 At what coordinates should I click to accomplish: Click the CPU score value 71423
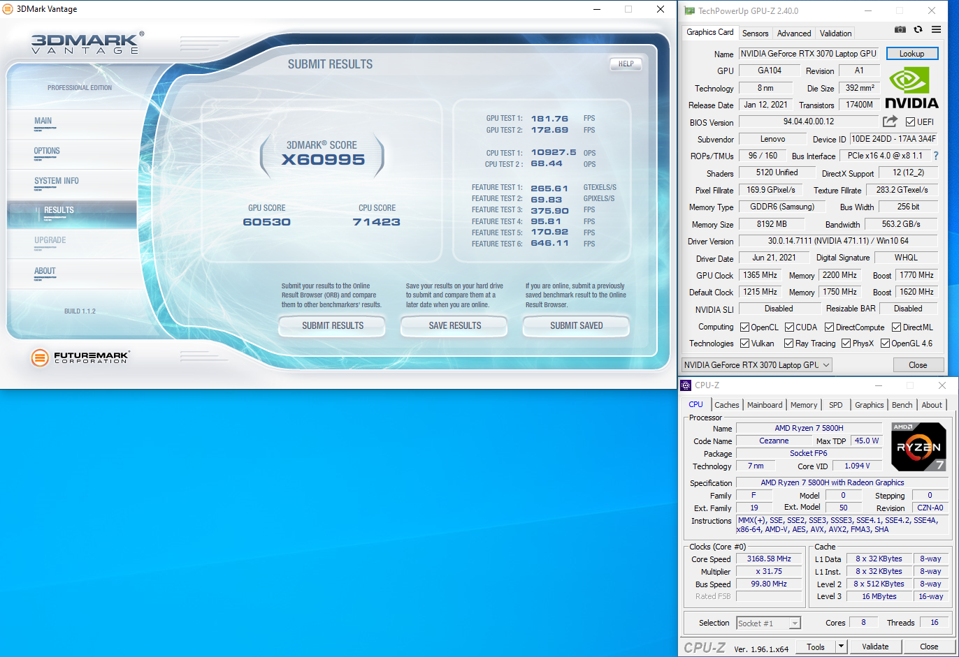click(376, 222)
